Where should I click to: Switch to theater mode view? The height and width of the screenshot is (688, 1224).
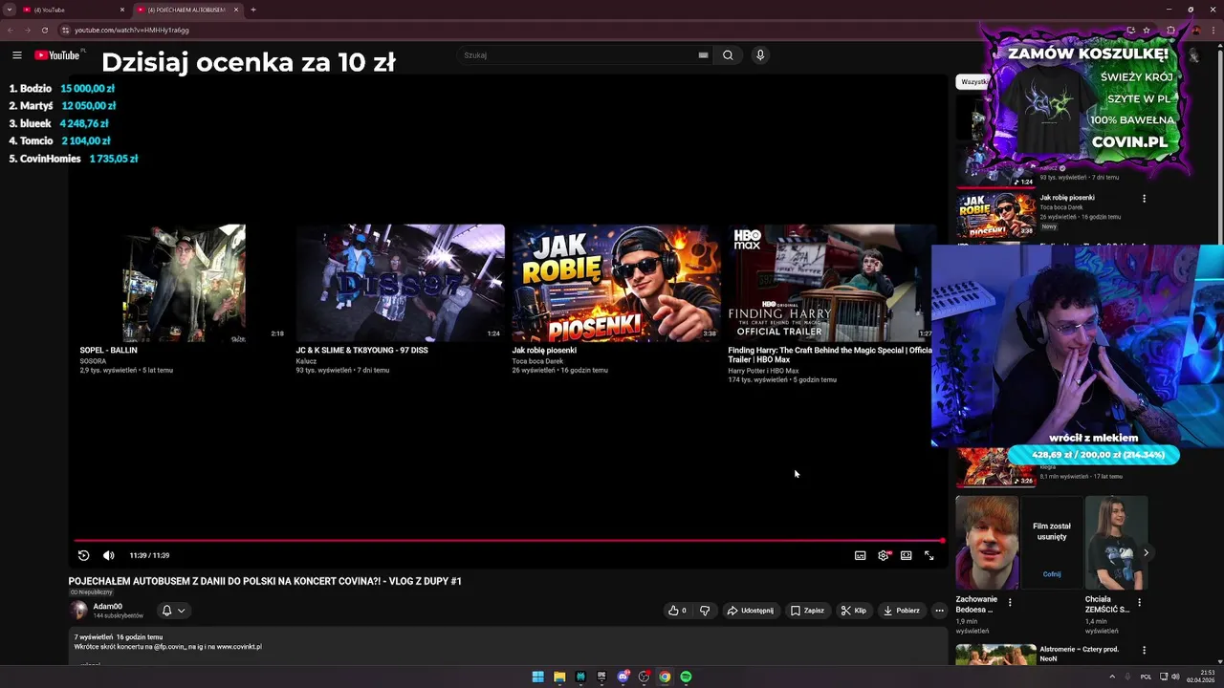[x=906, y=555]
